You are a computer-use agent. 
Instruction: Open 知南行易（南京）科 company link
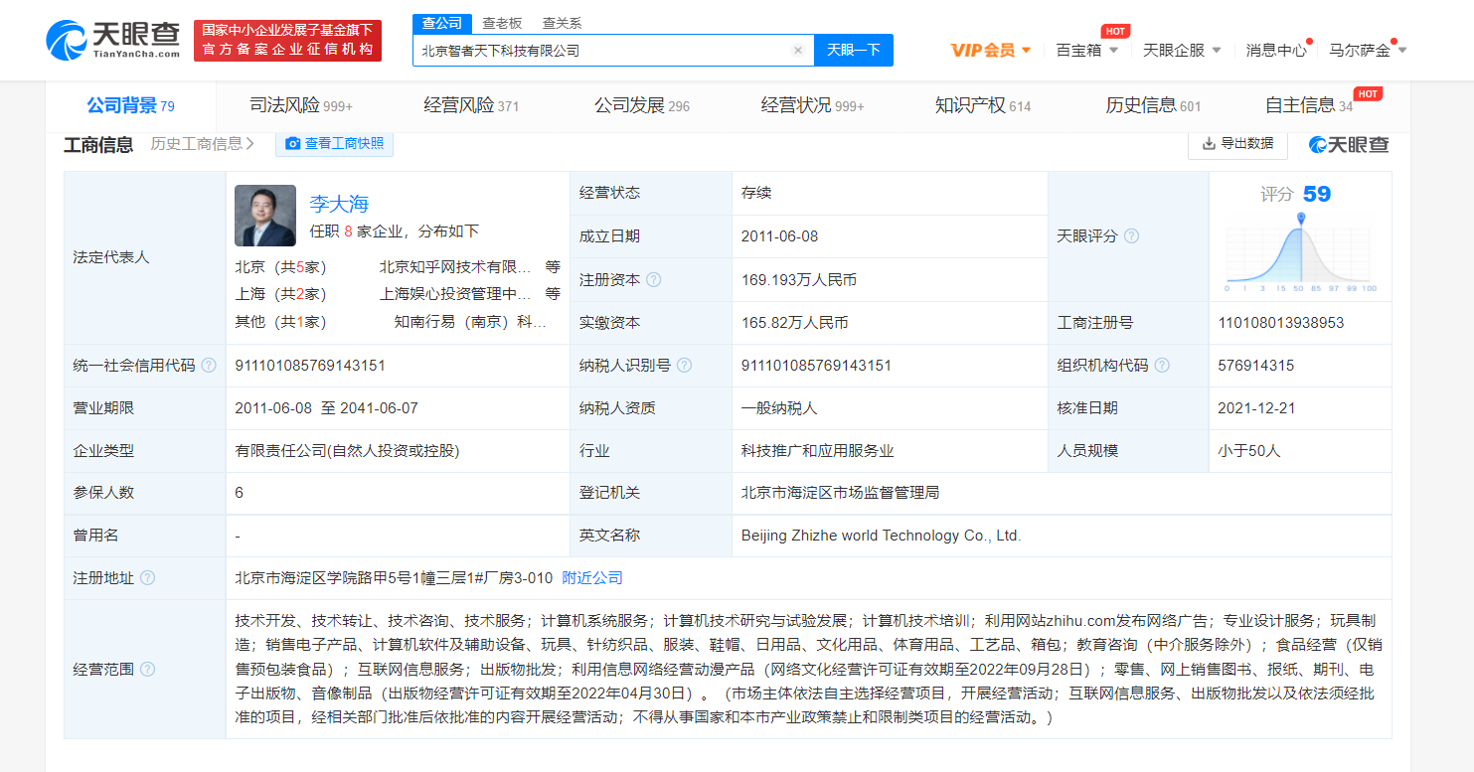[470, 322]
